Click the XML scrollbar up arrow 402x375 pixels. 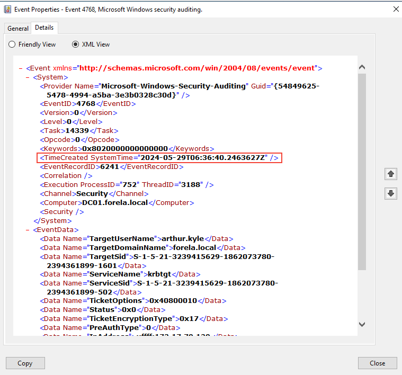[362, 67]
